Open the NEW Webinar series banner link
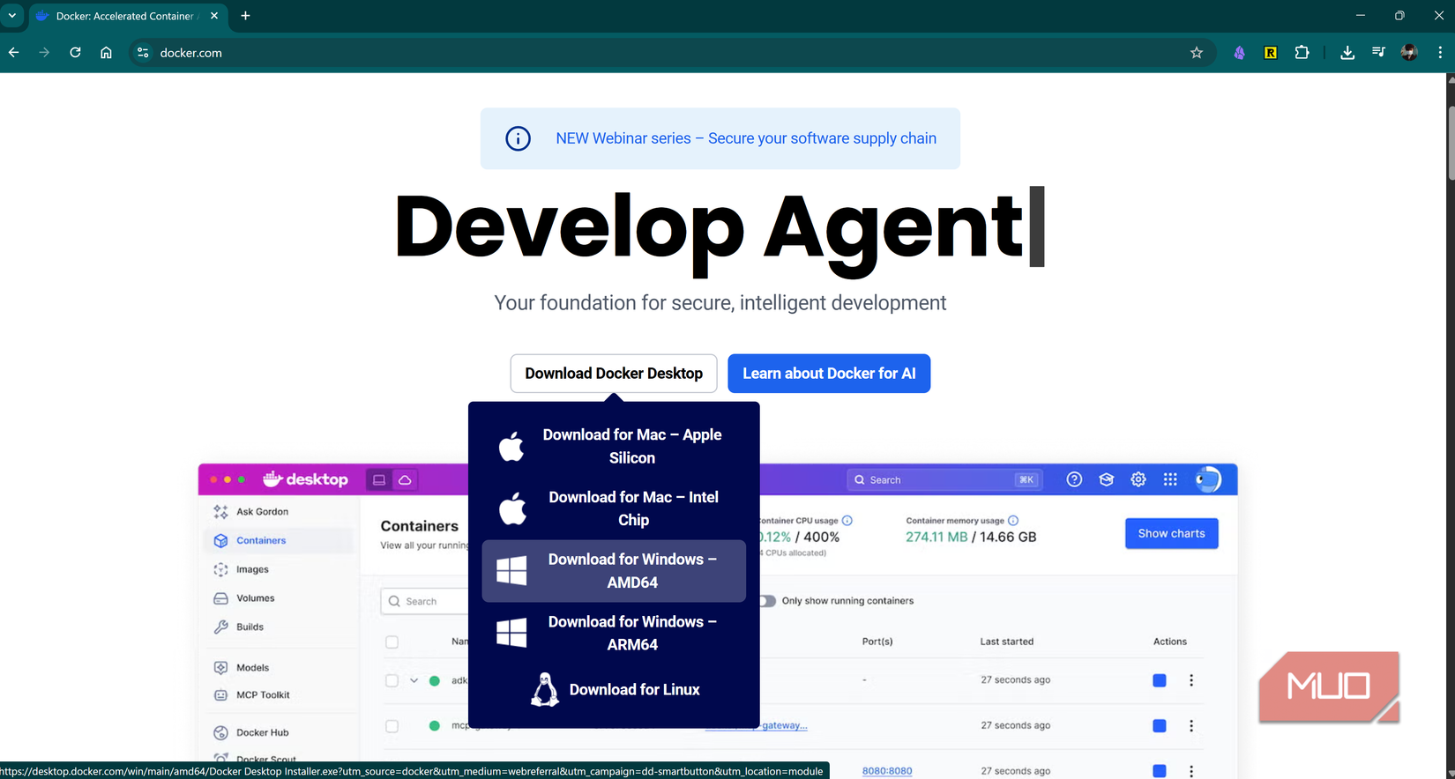The image size is (1455, 779). click(x=746, y=138)
